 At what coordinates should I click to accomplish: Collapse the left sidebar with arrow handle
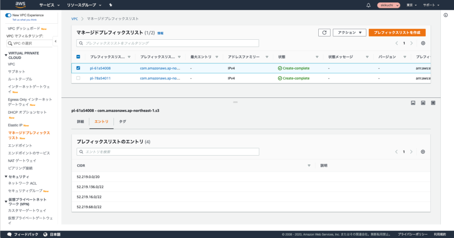click(55, 42)
